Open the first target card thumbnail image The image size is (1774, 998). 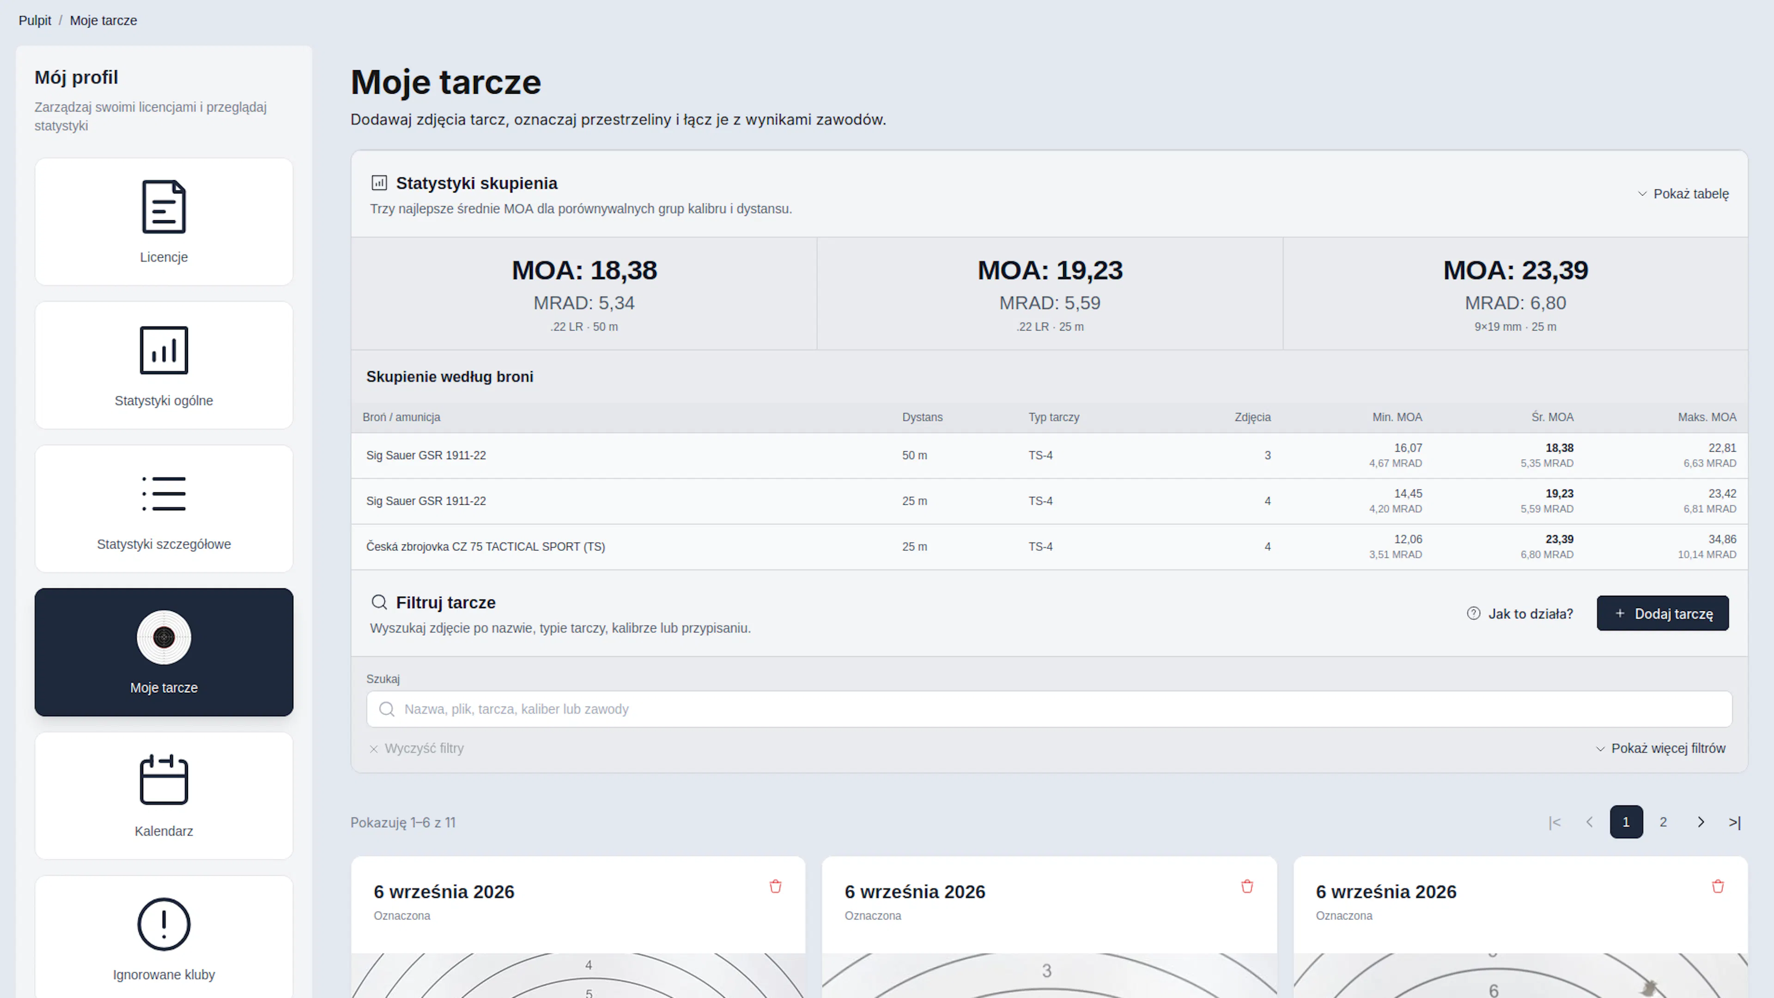click(x=578, y=975)
